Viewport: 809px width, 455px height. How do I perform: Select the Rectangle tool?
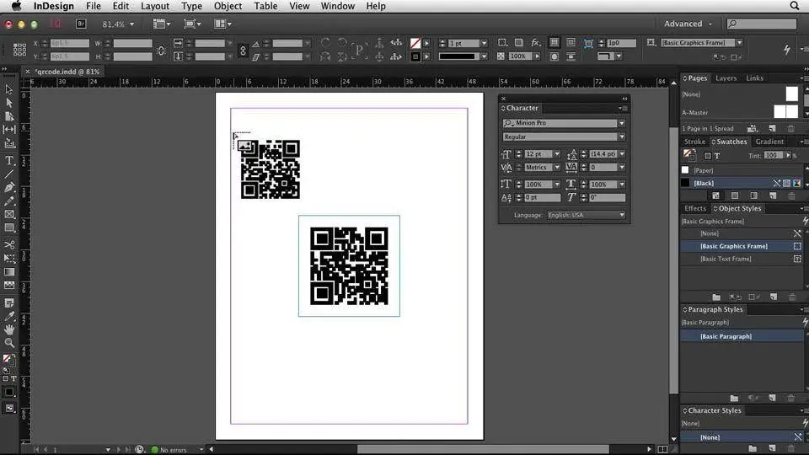(x=8, y=227)
